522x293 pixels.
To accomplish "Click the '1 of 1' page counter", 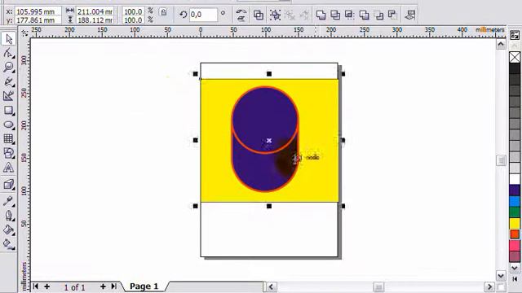I will tap(74, 287).
